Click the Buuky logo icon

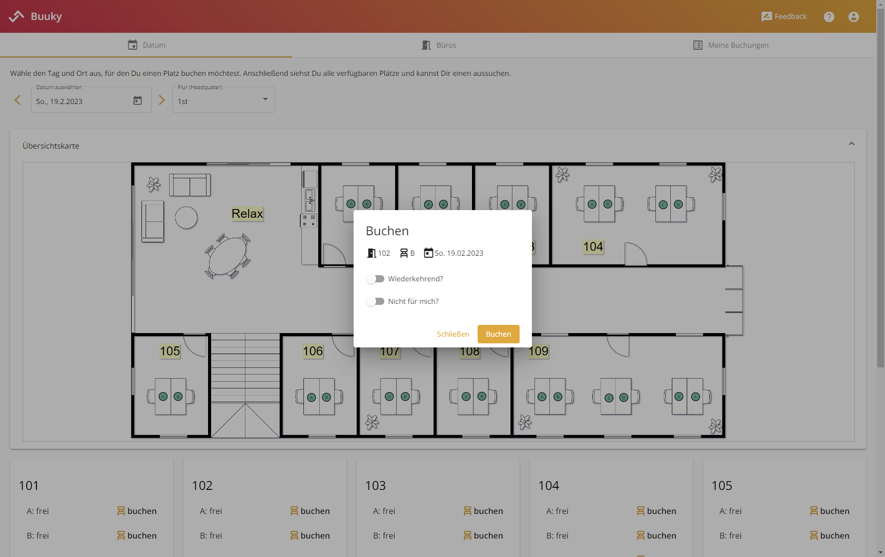(x=16, y=16)
